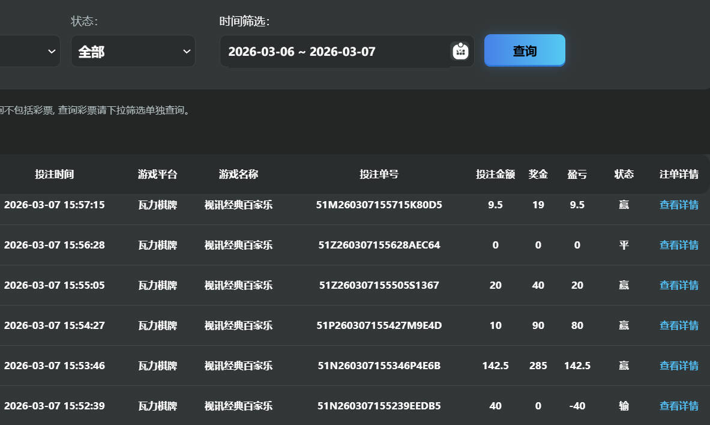Open 查看详情 for the 15:54:27 bet
Viewport: 710px width, 425px height.
click(679, 325)
